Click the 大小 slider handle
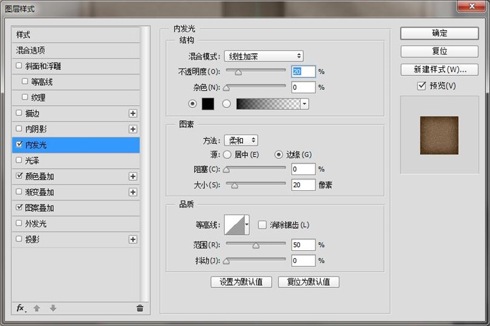Screen dimensions: 490x326 point(235,186)
